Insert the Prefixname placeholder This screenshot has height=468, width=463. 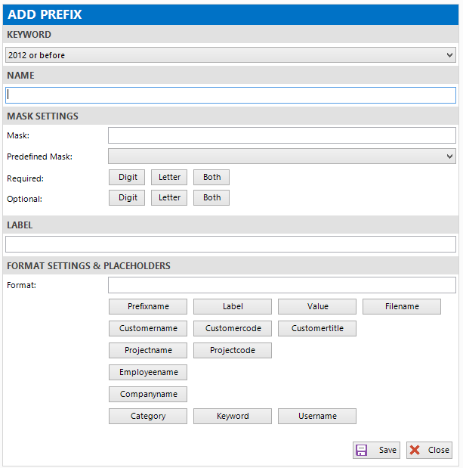coord(148,307)
